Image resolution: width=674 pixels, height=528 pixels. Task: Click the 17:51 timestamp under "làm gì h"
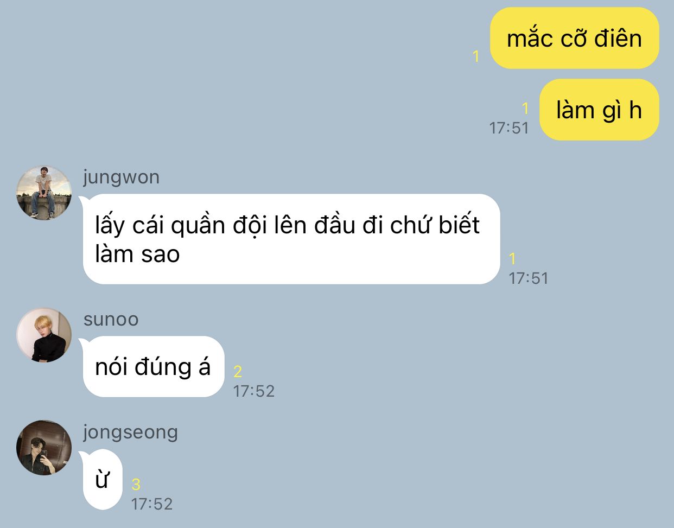pos(509,128)
